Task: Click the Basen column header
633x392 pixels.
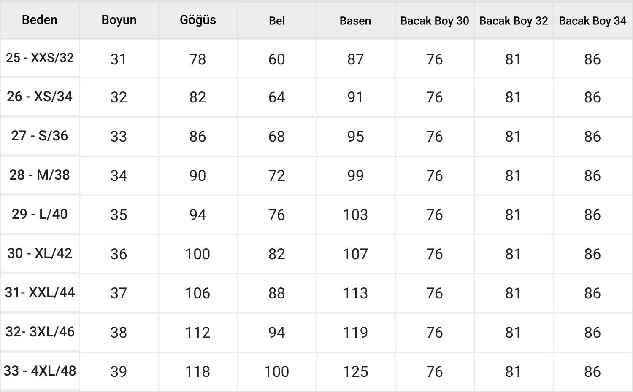Action: coord(355,21)
